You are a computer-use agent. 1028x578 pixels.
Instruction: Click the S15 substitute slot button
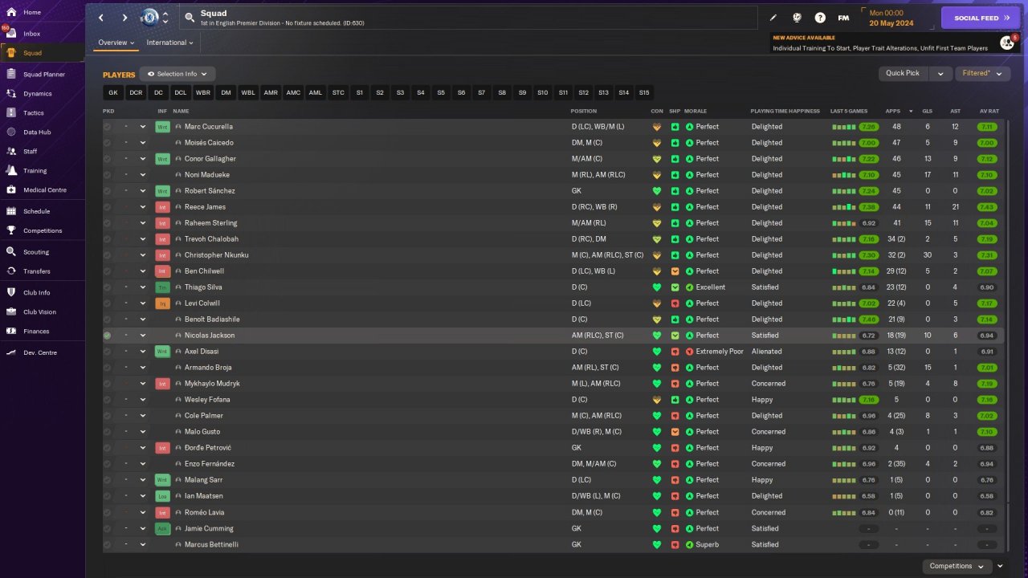[x=644, y=93]
